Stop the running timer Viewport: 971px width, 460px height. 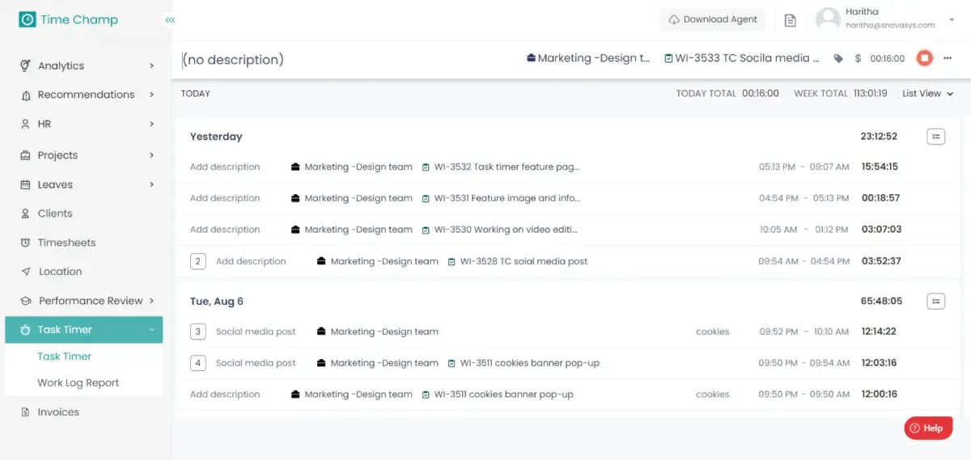[924, 58]
